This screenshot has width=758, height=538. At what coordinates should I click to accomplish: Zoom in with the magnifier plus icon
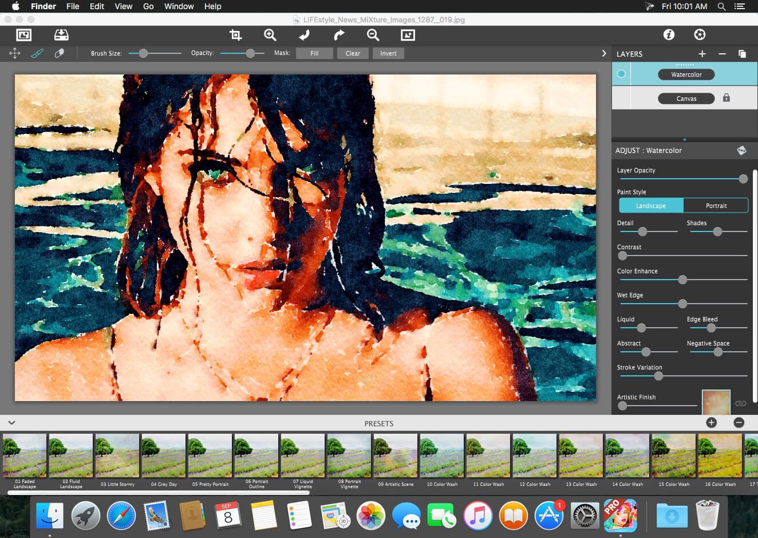[270, 35]
